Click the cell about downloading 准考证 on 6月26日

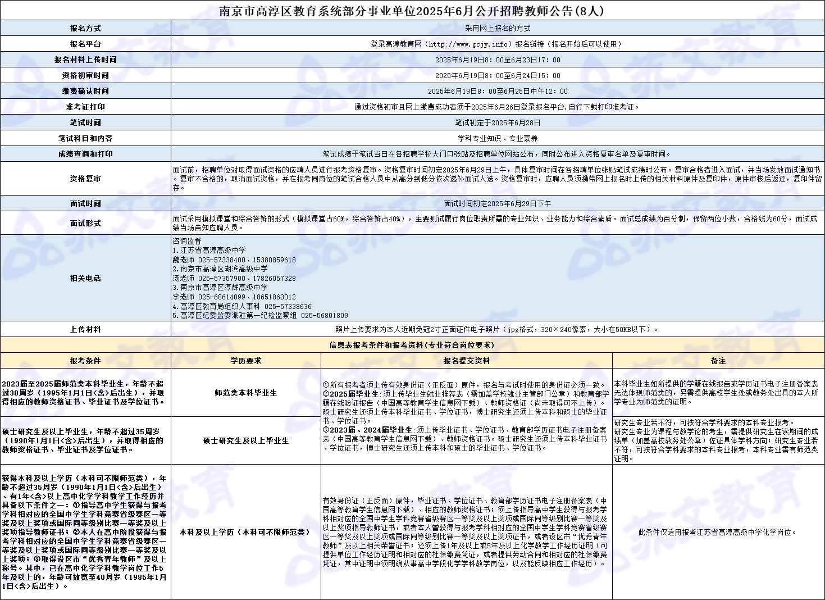pos(498,107)
